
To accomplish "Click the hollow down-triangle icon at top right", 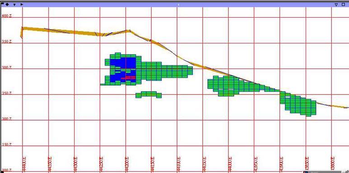I will point(336,5).
